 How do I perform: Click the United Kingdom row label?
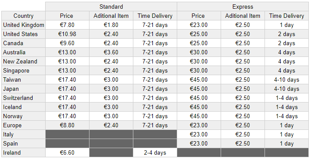[23, 25]
